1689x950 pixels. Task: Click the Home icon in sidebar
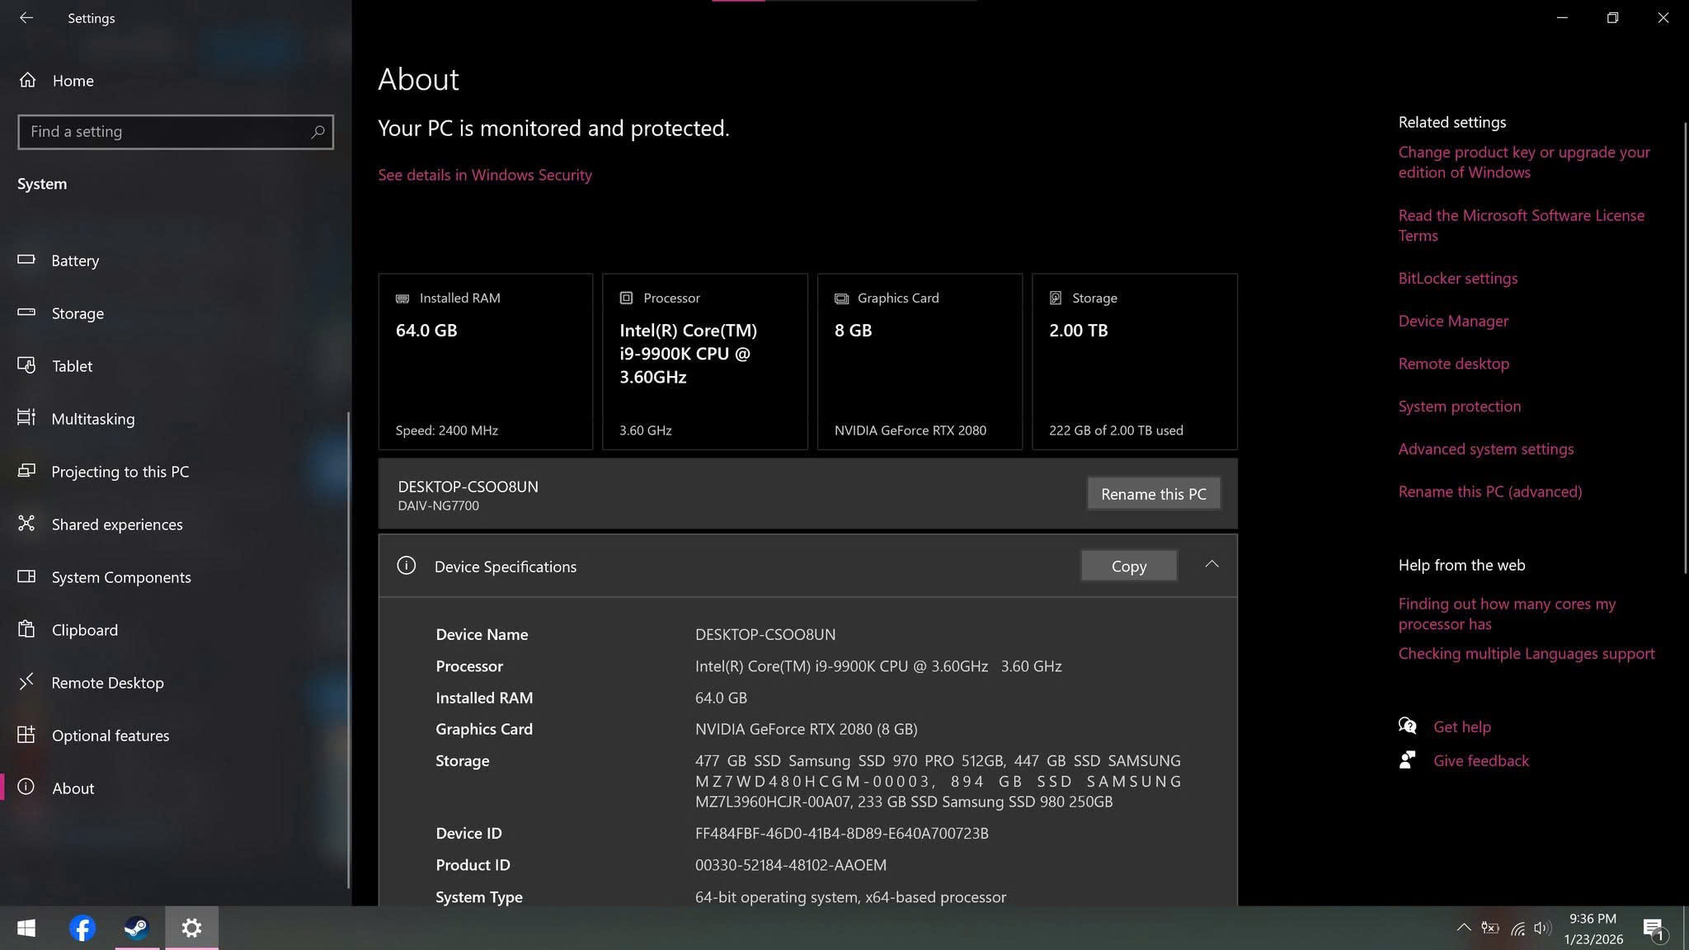point(27,80)
